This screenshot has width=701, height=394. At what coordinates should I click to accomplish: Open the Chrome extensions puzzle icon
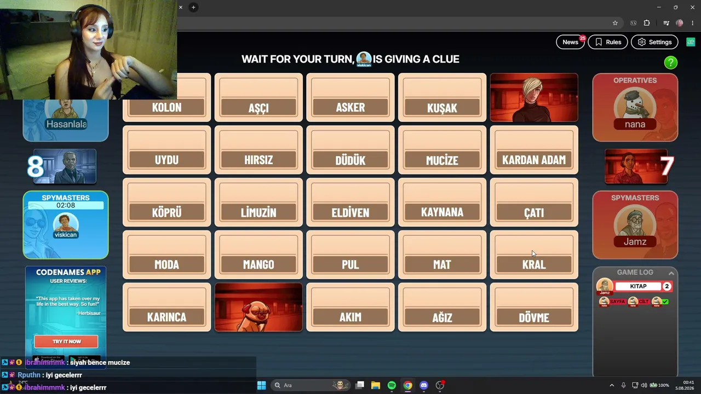pyautogui.click(x=647, y=23)
